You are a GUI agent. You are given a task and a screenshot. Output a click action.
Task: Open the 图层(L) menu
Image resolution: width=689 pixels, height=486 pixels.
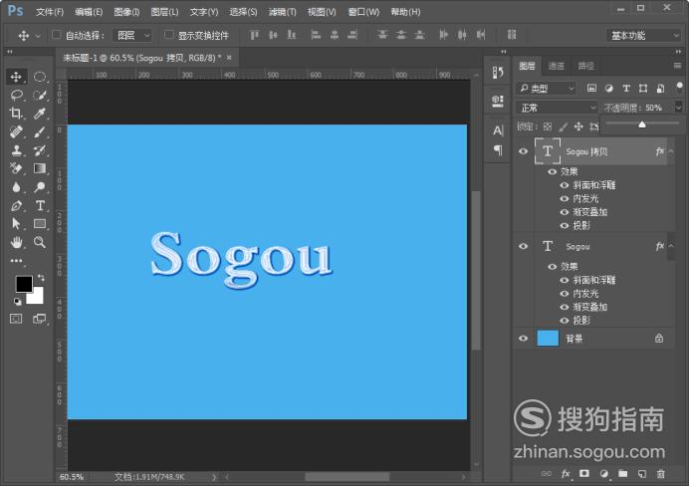click(x=164, y=12)
